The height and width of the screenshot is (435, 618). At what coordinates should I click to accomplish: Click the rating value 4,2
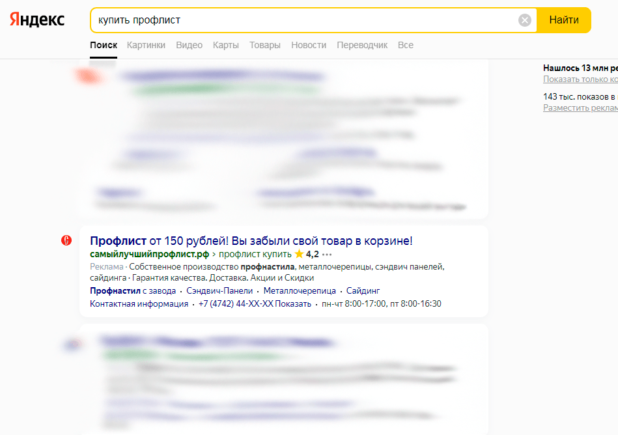(313, 254)
